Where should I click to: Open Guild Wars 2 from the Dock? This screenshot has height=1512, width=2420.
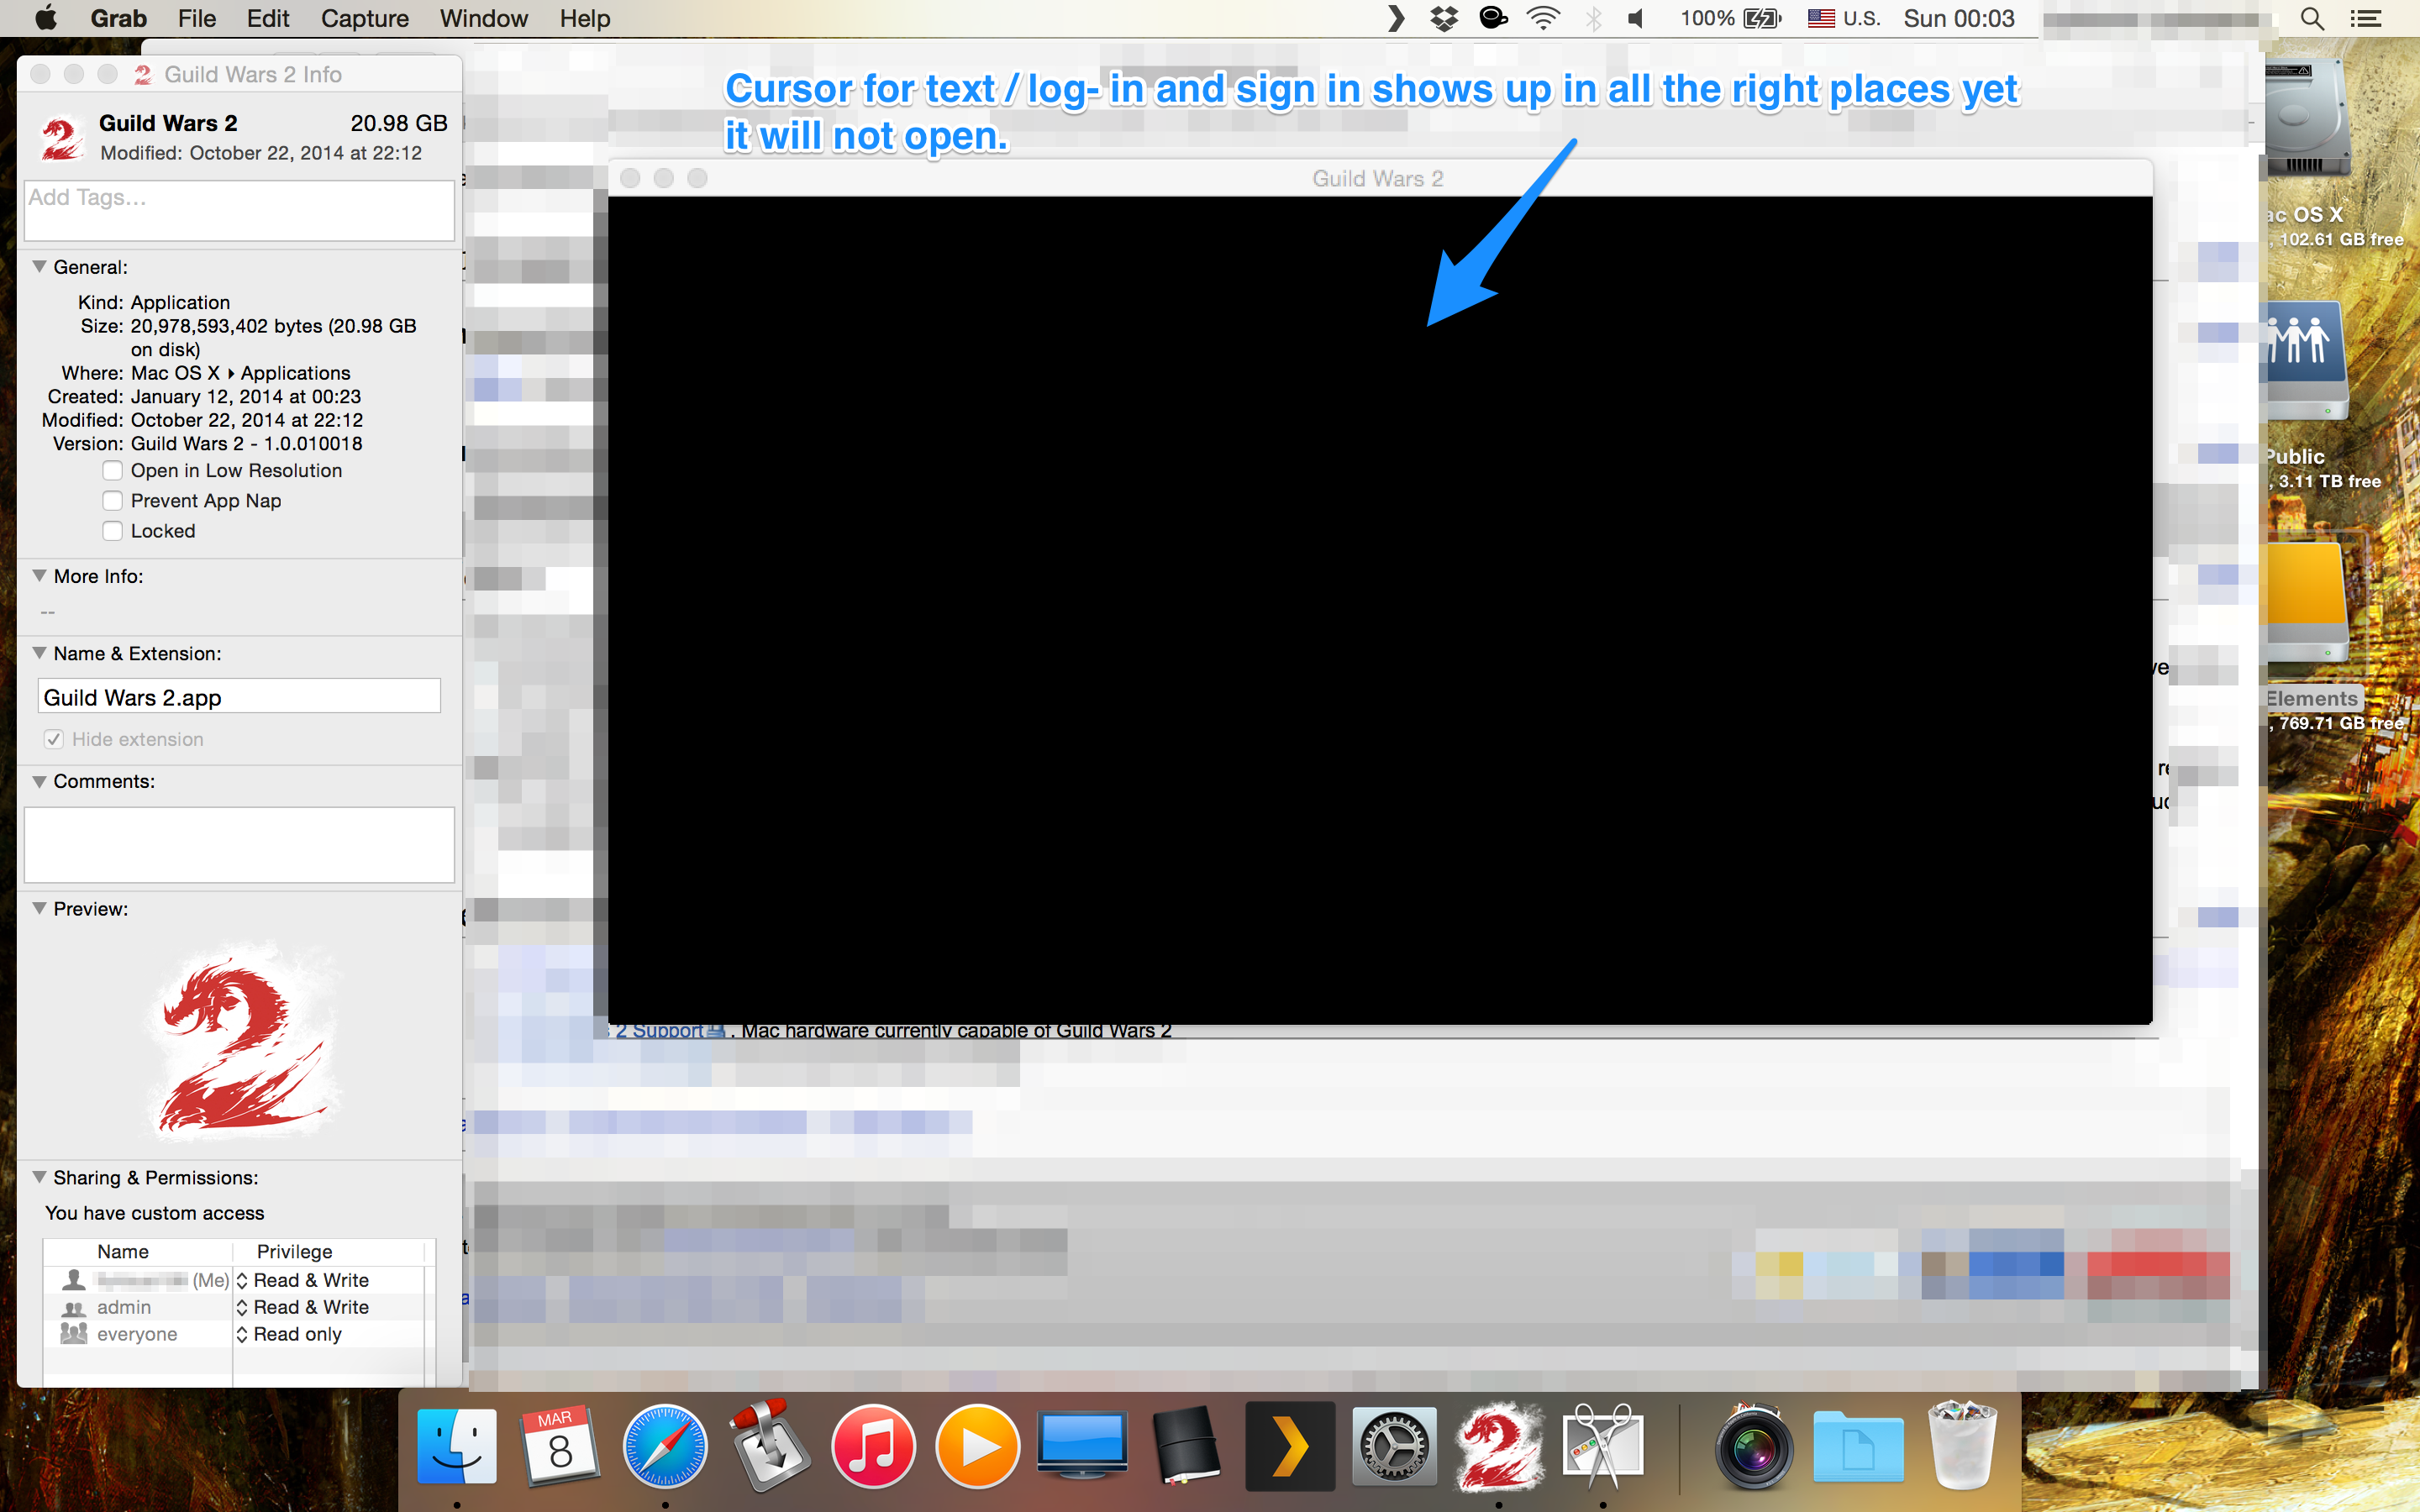pyautogui.click(x=1497, y=1446)
